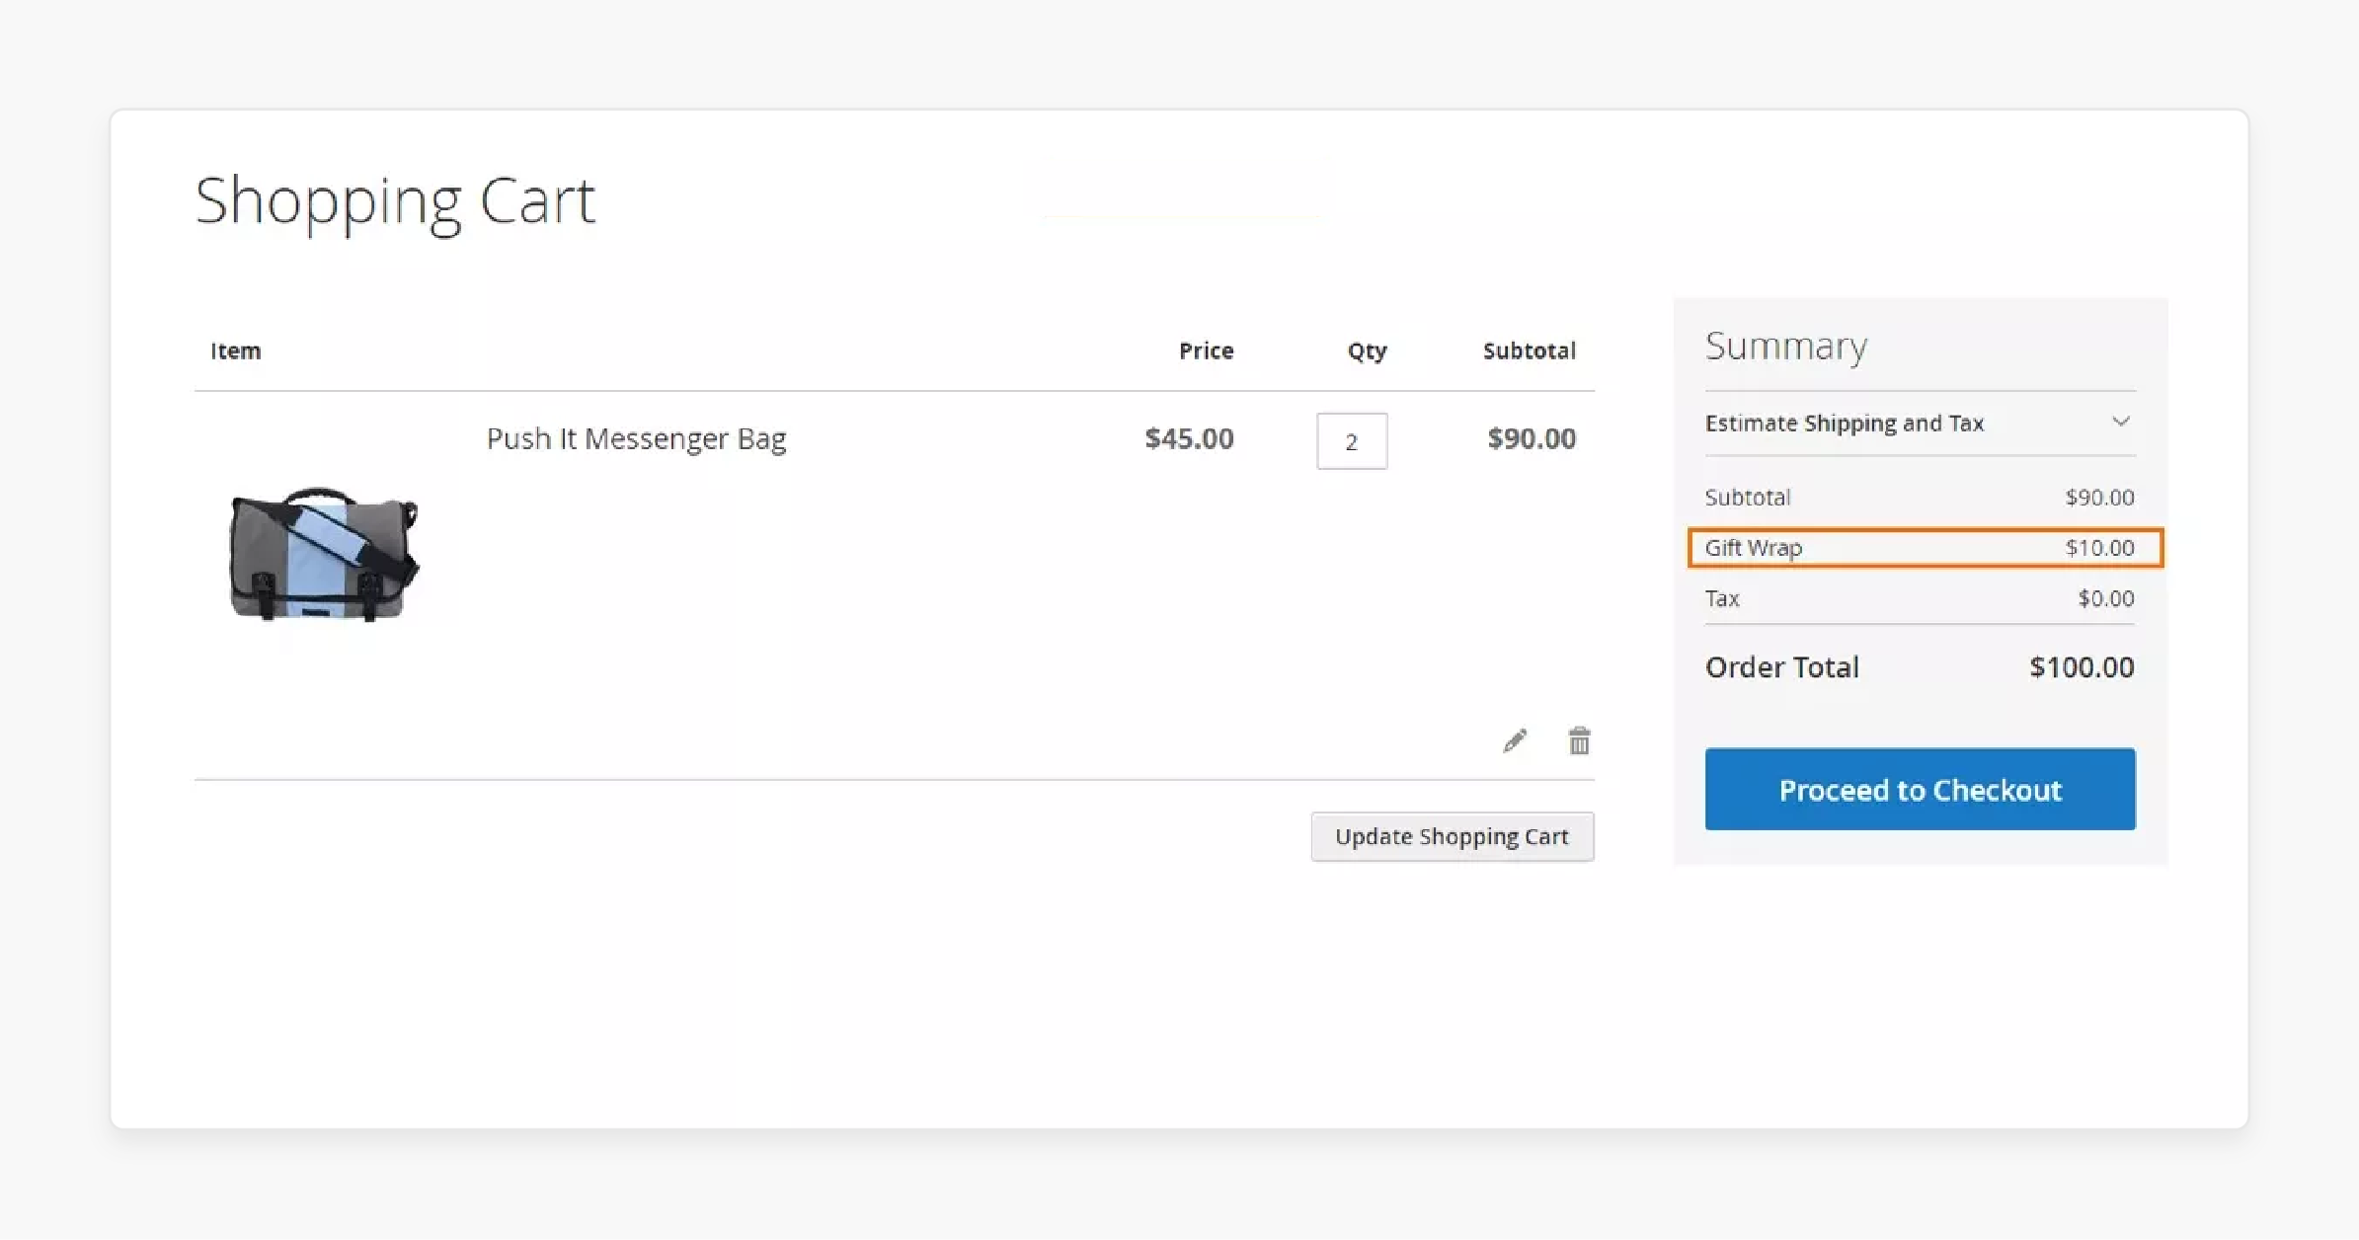The image size is (2359, 1240).
Task: Click the Shopping Cart page heading
Action: pos(395,201)
